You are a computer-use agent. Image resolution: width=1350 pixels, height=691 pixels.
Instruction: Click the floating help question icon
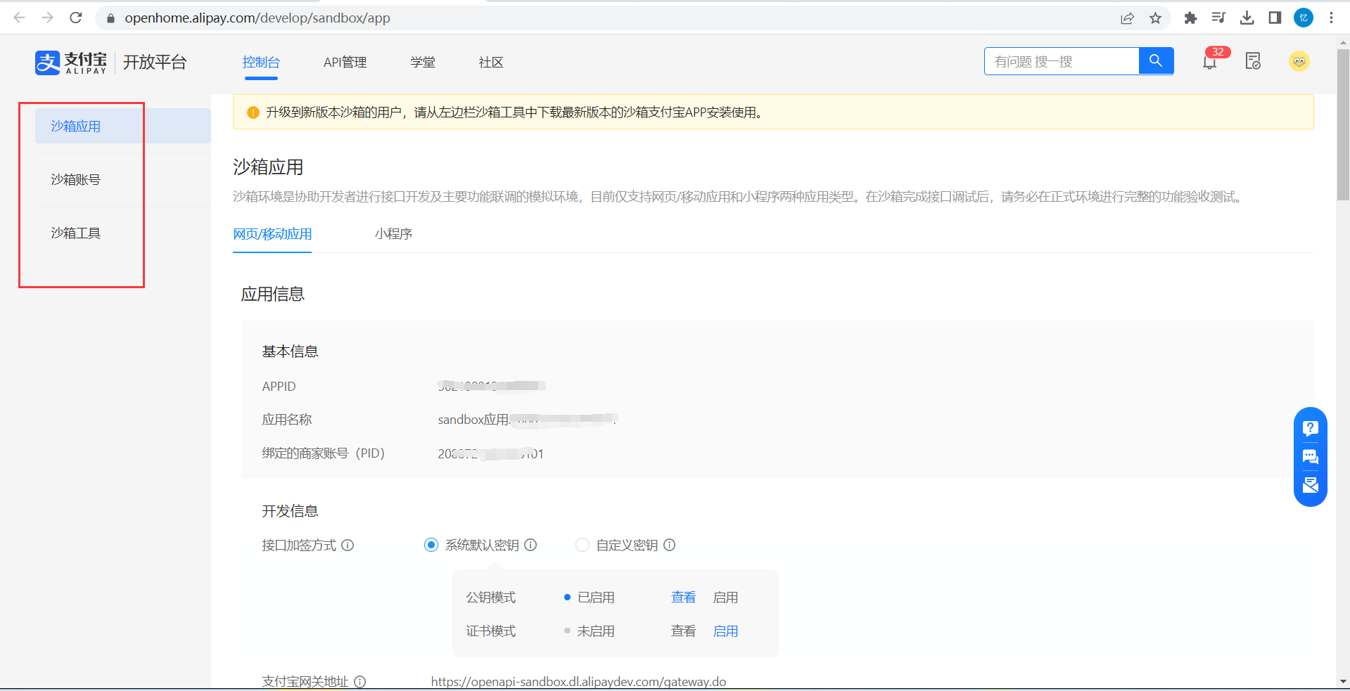[x=1310, y=428]
